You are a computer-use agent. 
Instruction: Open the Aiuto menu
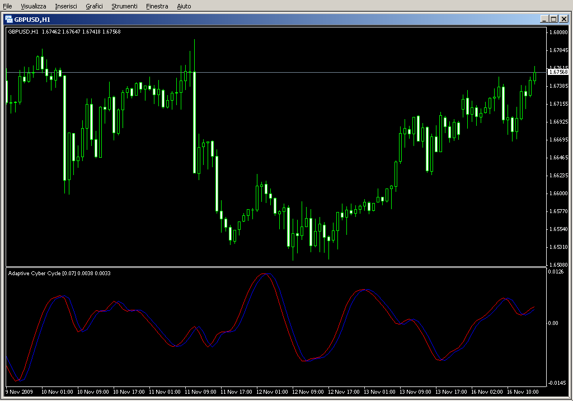click(184, 6)
